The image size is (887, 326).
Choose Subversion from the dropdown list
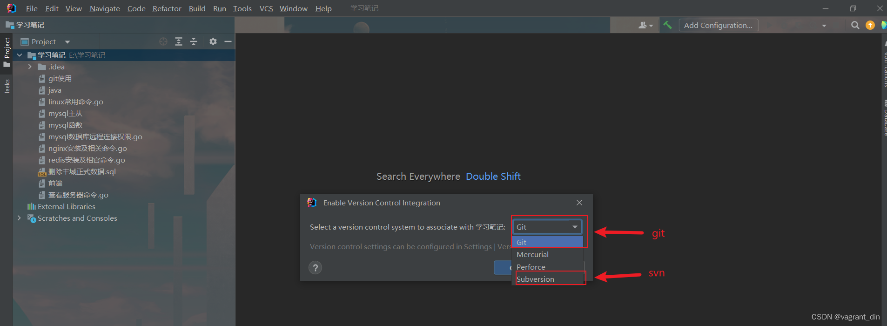548,279
